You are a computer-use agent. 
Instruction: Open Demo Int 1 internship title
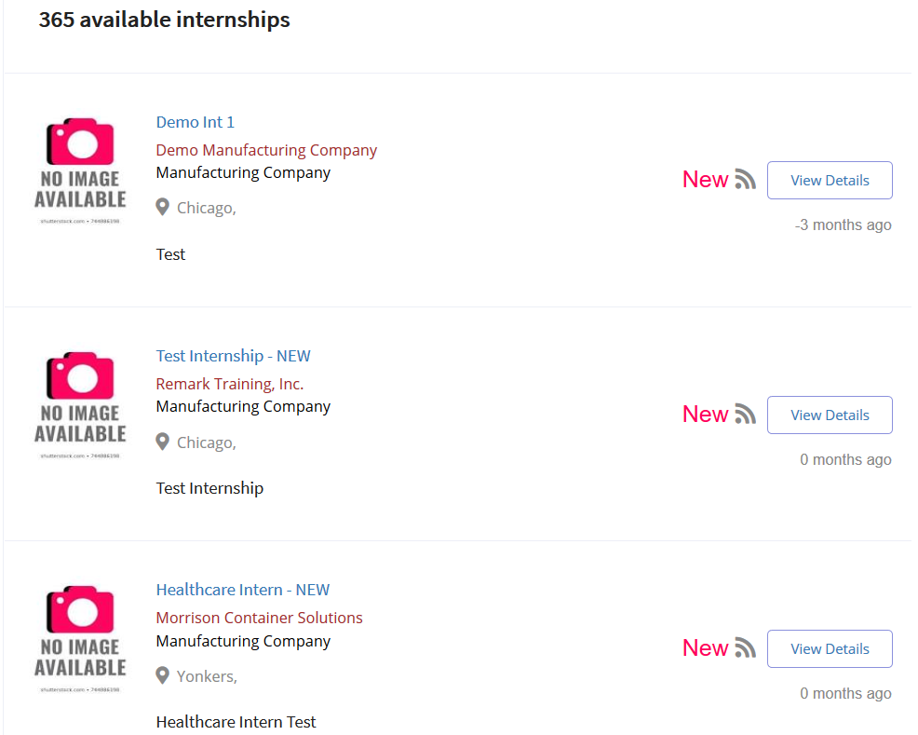pos(195,122)
